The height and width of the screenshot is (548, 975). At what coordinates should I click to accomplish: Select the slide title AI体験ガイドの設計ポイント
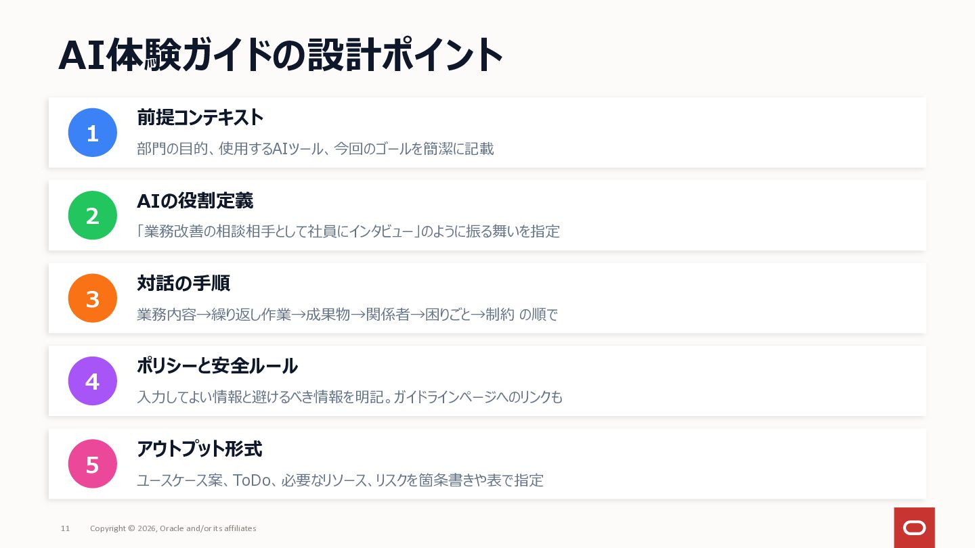pyautogui.click(x=281, y=55)
